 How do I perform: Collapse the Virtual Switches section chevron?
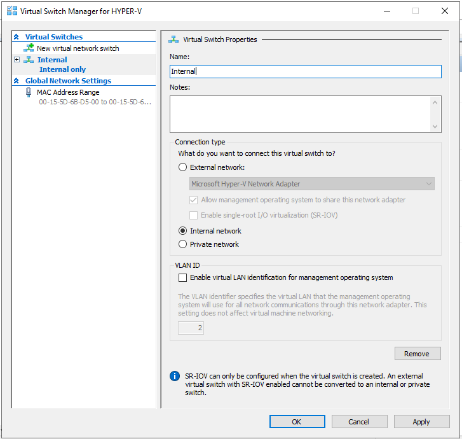click(x=17, y=37)
